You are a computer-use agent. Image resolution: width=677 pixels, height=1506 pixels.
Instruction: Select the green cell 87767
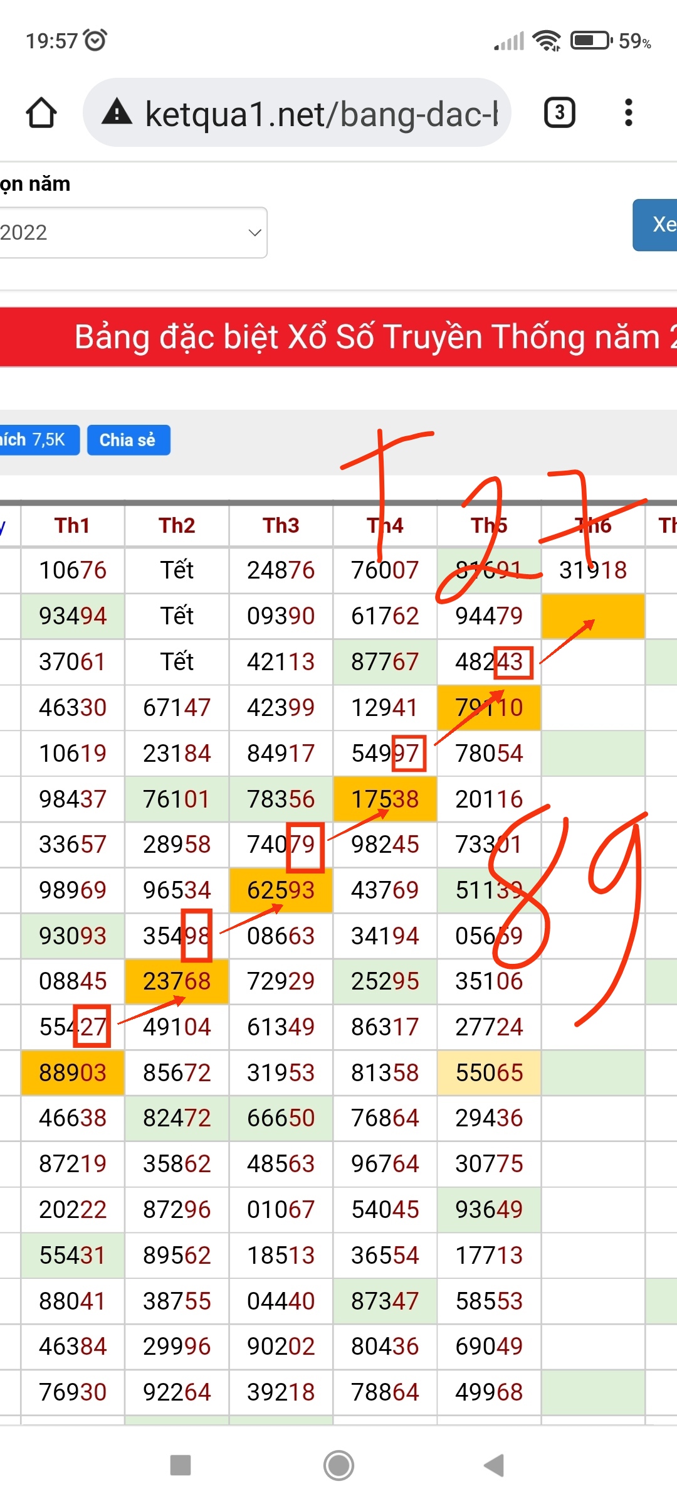[385, 662]
